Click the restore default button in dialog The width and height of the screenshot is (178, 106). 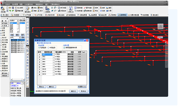point(82,87)
